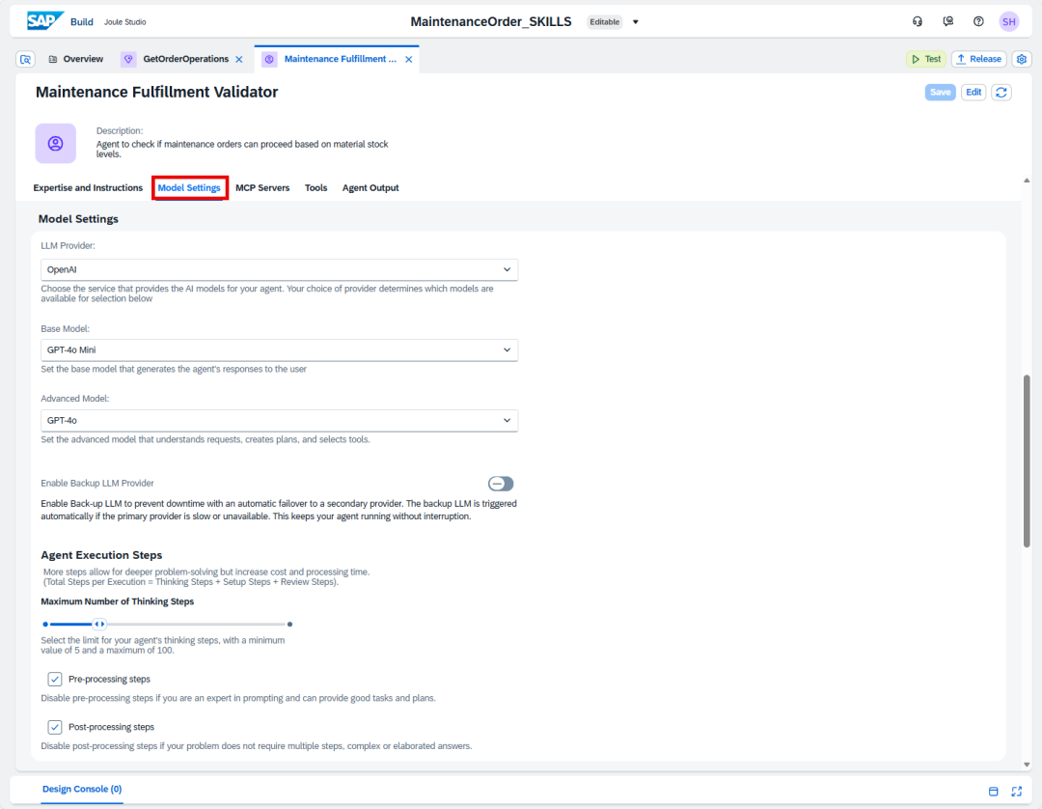Open the help question mark icon

(978, 22)
